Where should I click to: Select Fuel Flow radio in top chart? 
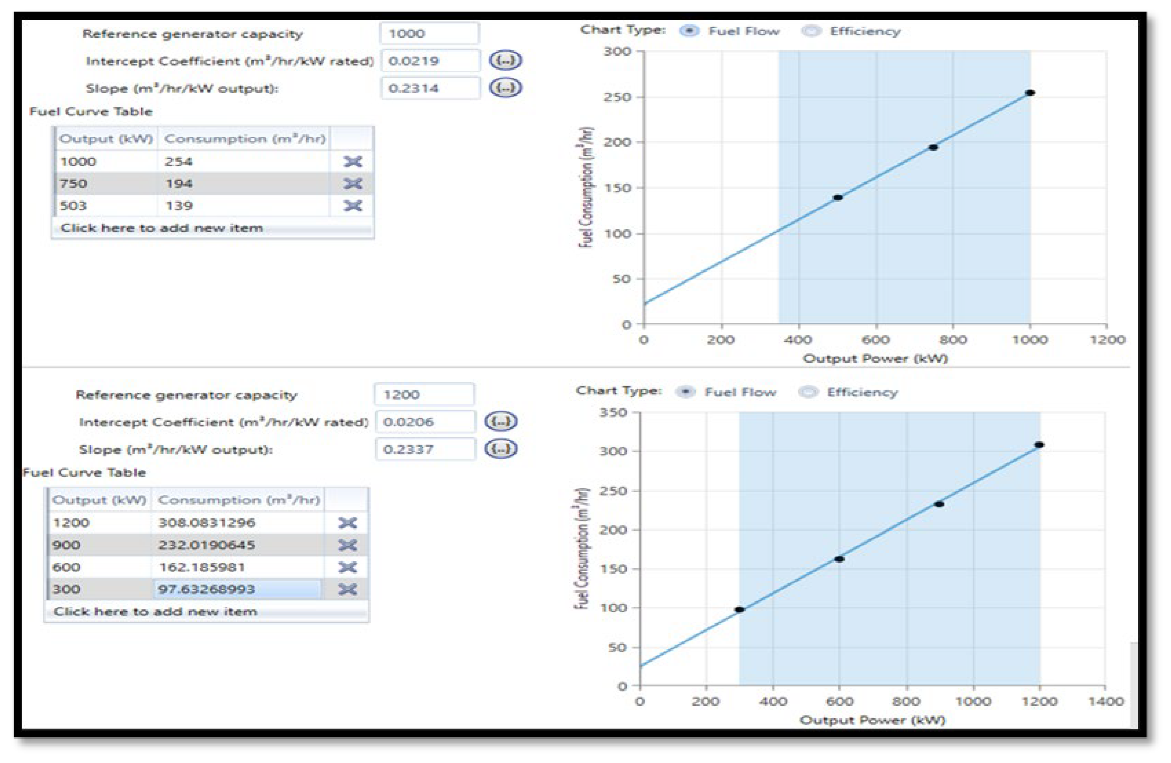pyautogui.click(x=689, y=31)
